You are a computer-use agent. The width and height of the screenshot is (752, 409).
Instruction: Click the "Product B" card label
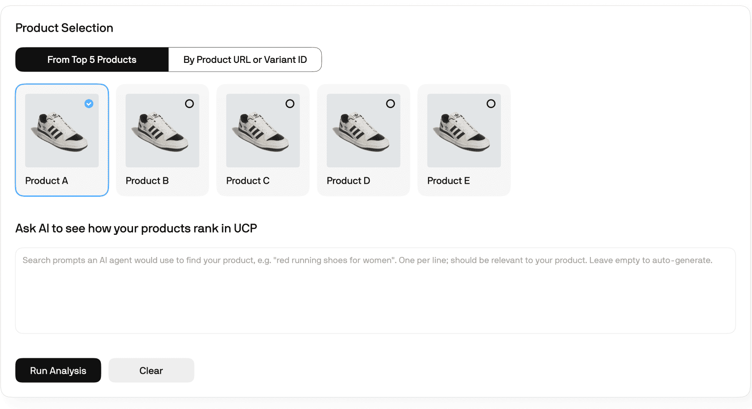(147, 181)
